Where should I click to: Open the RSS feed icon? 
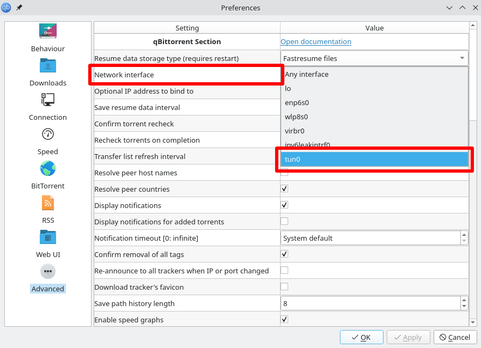[48, 203]
